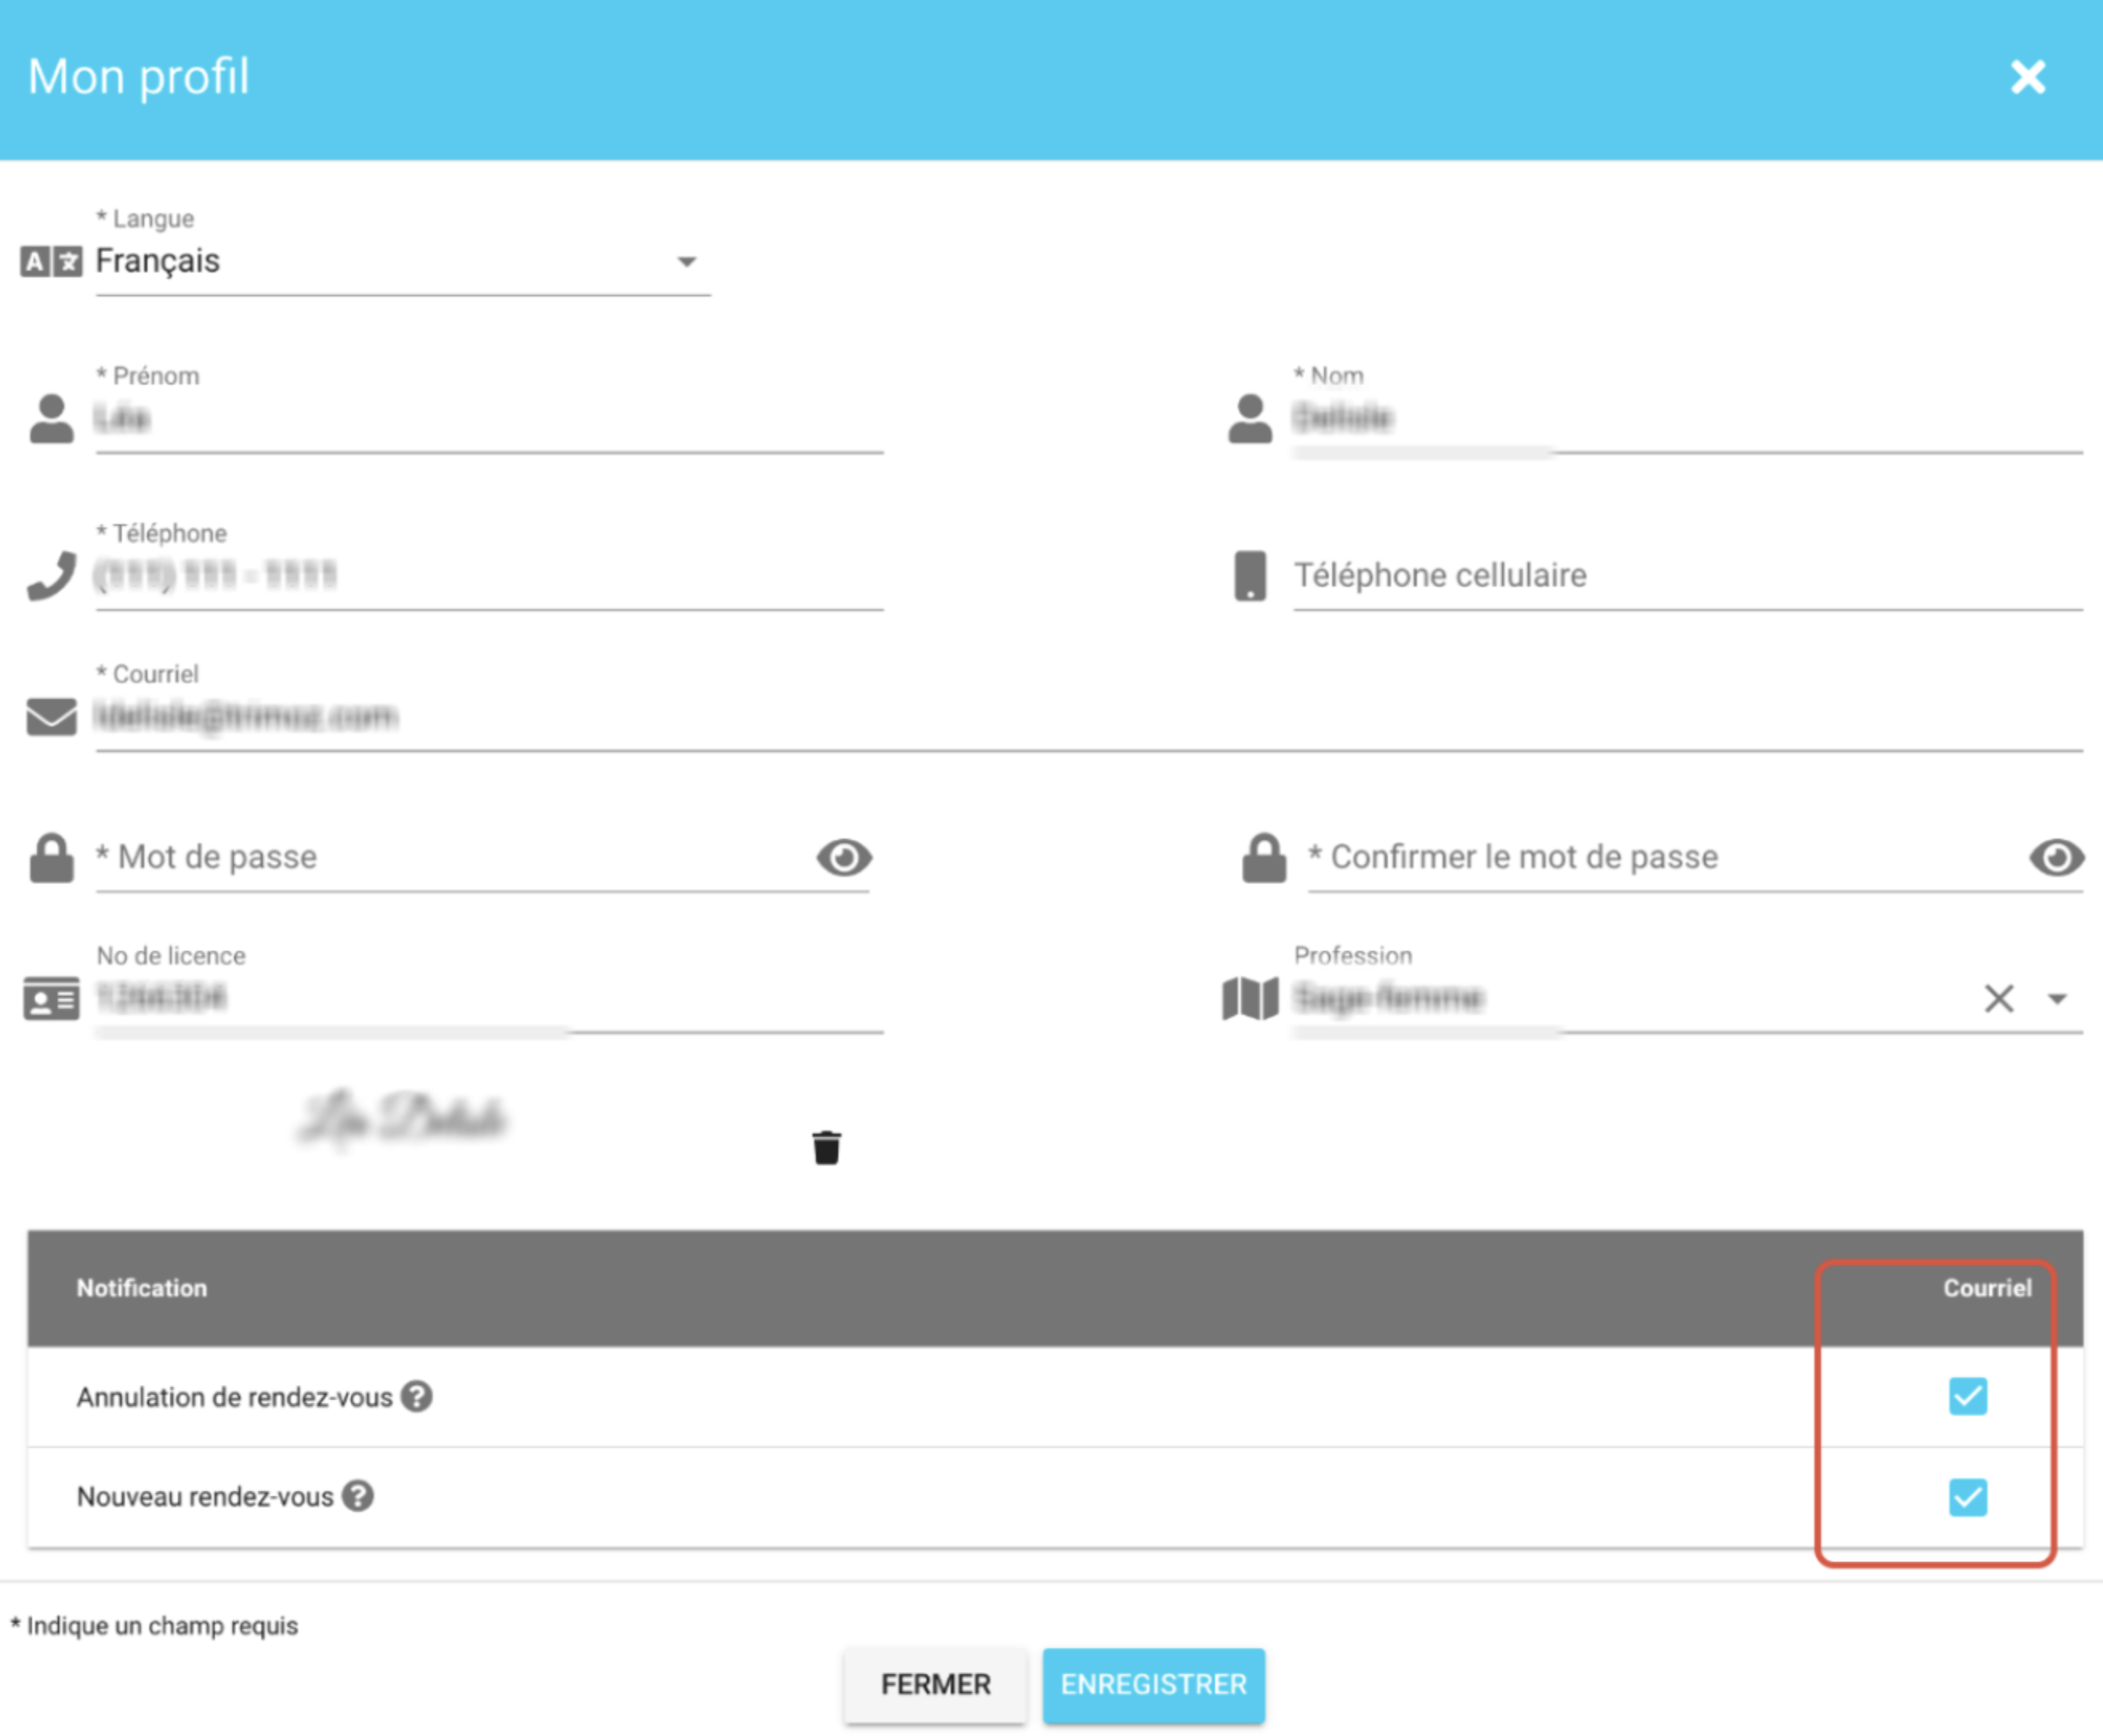Click the X to clear Profession field
The image size is (2103, 1736).
click(1998, 998)
